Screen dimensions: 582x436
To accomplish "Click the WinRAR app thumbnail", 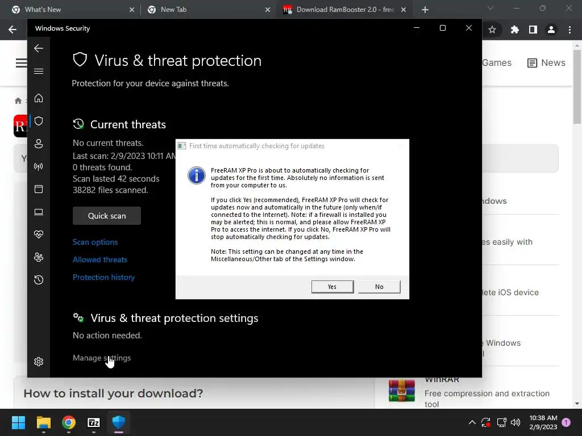I will pyautogui.click(x=402, y=391).
